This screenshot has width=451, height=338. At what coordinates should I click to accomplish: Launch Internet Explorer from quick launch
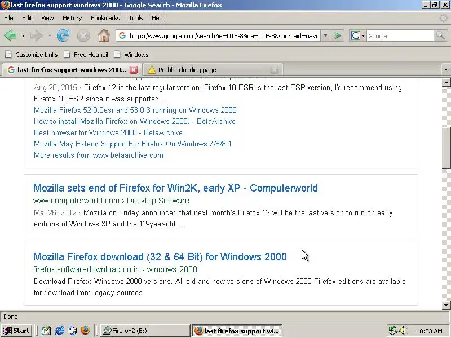[x=59, y=331]
